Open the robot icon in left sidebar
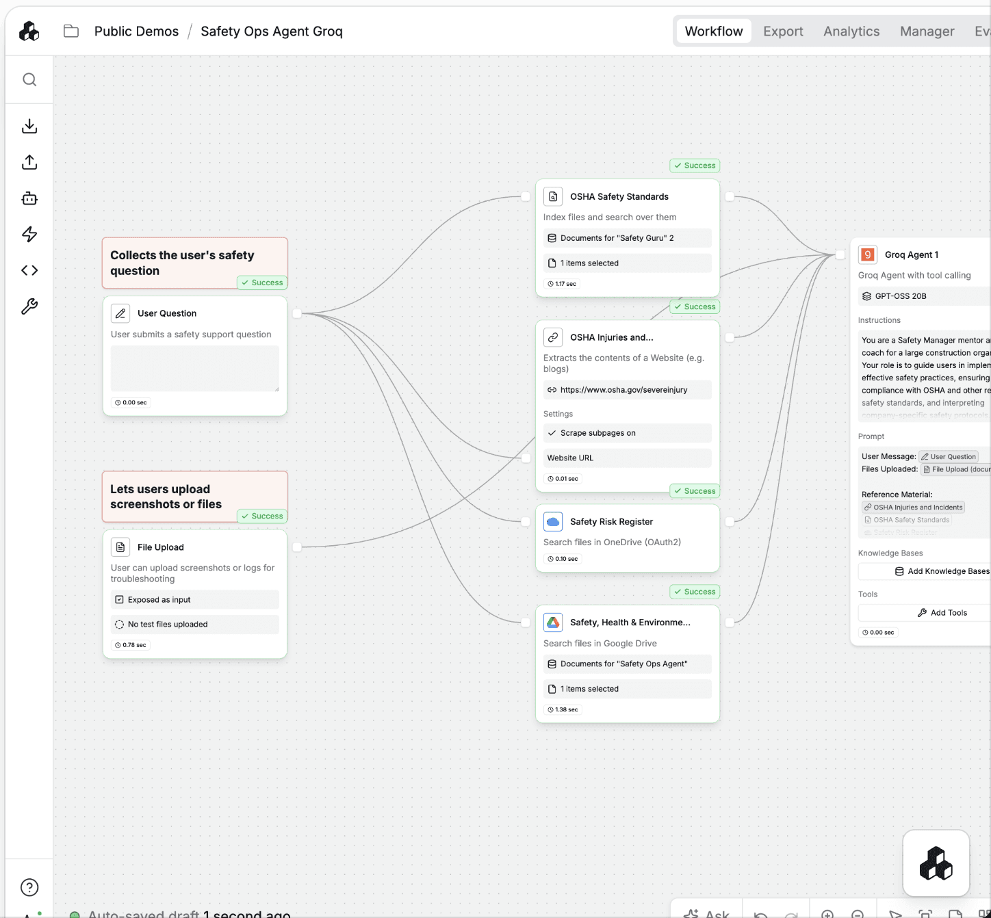 click(x=29, y=198)
